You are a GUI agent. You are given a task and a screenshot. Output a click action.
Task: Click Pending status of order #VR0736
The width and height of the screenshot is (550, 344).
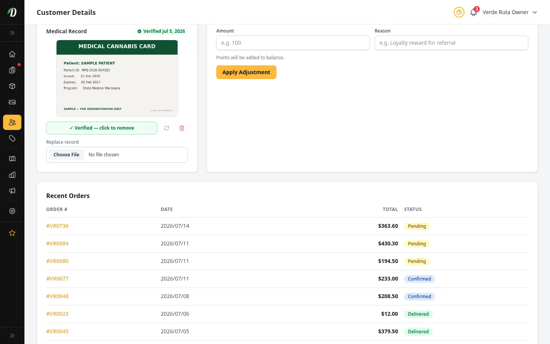417,226
